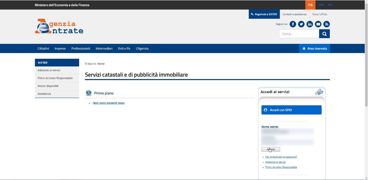Open the RSS feed icon

(x=327, y=24)
